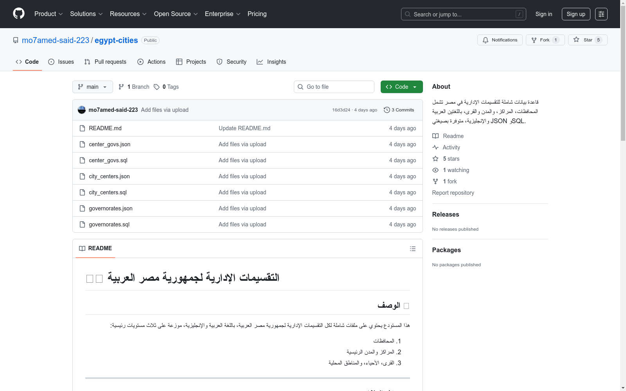Click the GitHub logo icon

19,14
